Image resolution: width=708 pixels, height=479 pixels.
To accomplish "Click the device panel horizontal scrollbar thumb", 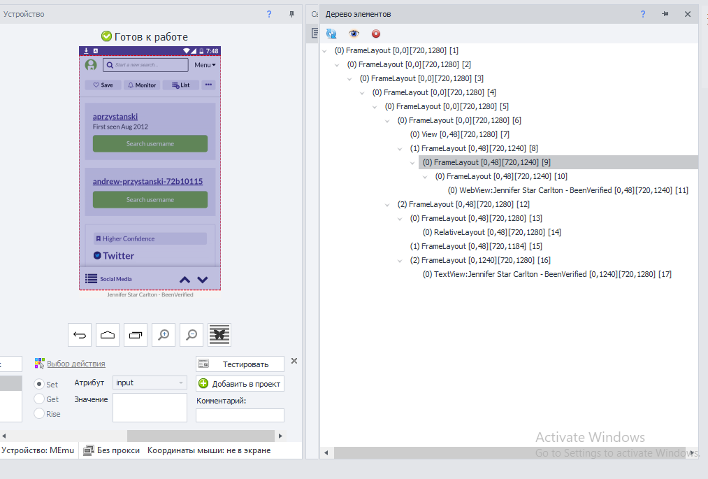I will point(201,436).
